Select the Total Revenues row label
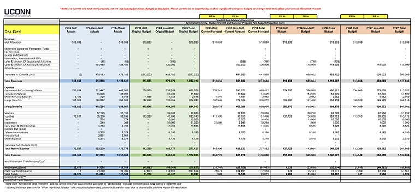The image size is (415, 196). pyautogui.click(x=13, y=81)
